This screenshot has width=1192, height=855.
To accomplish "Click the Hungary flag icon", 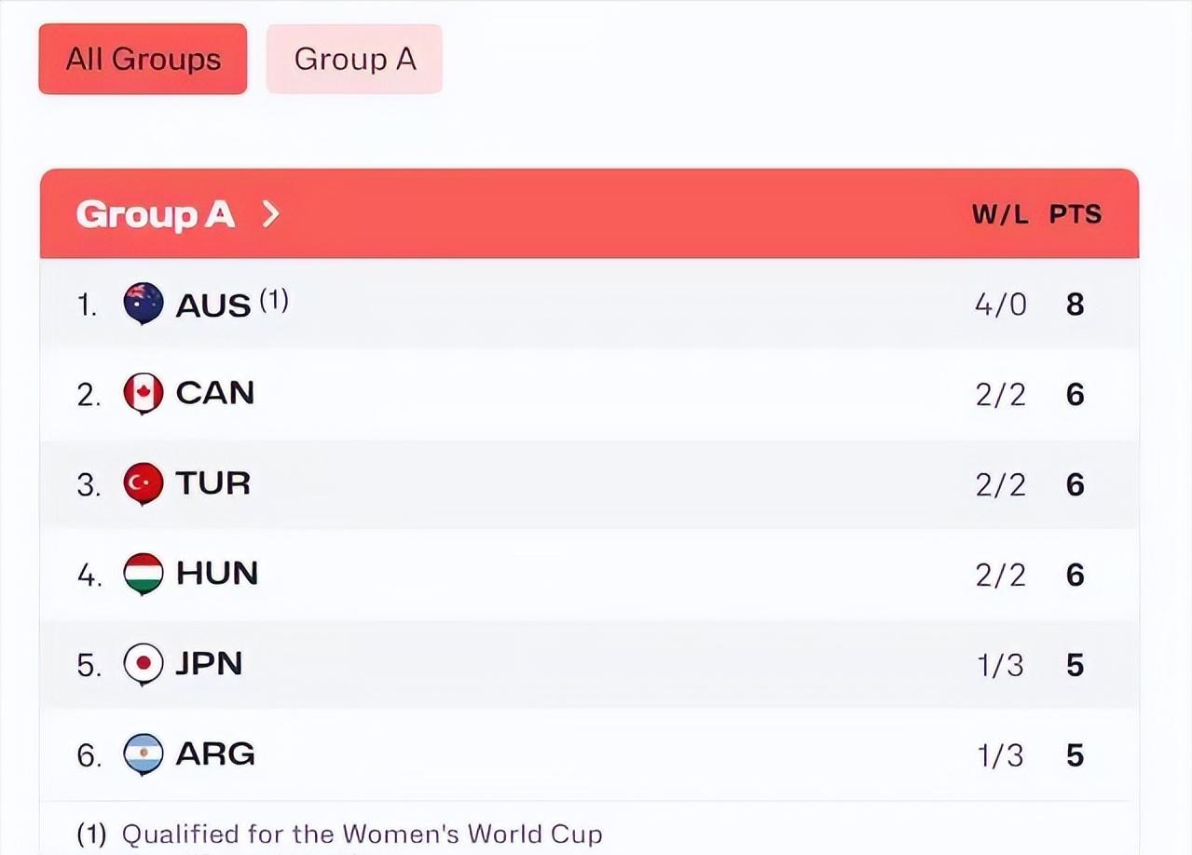I will (x=144, y=574).
